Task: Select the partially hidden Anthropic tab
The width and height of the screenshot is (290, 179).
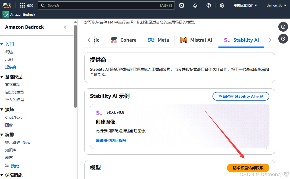Action: click(96, 40)
